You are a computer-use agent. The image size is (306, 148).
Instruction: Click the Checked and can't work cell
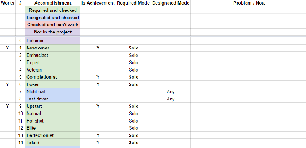(53, 25)
